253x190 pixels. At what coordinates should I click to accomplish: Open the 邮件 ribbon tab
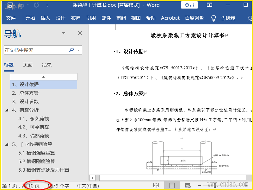point(106,18)
